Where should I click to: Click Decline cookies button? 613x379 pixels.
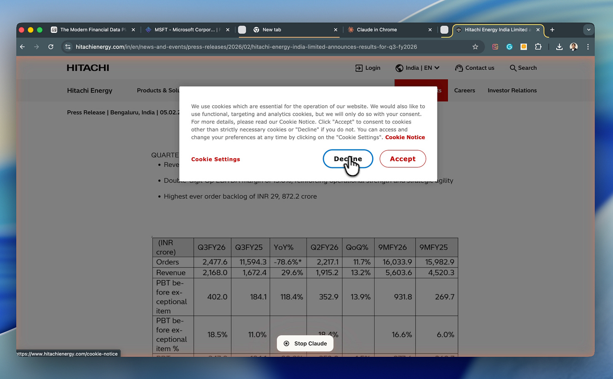click(348, 159)
